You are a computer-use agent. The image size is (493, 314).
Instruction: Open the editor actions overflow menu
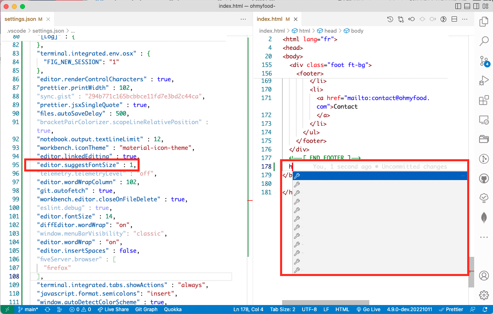[x=465, y=19]
